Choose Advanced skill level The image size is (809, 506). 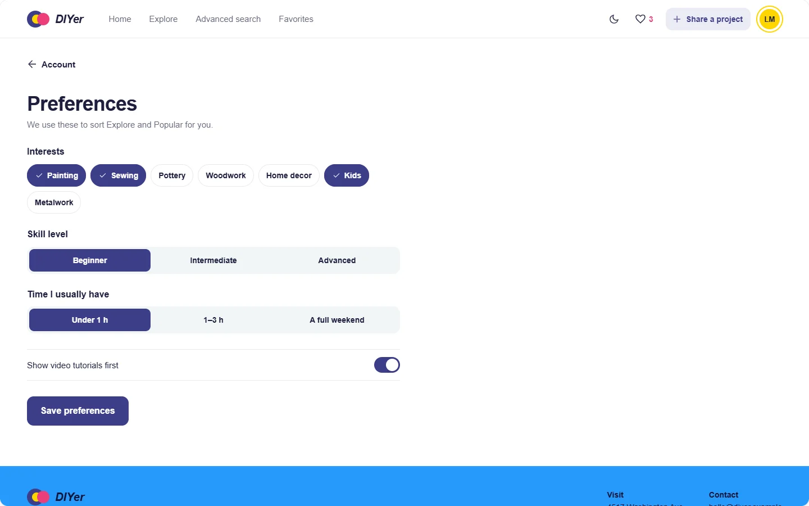coord(337,260)
